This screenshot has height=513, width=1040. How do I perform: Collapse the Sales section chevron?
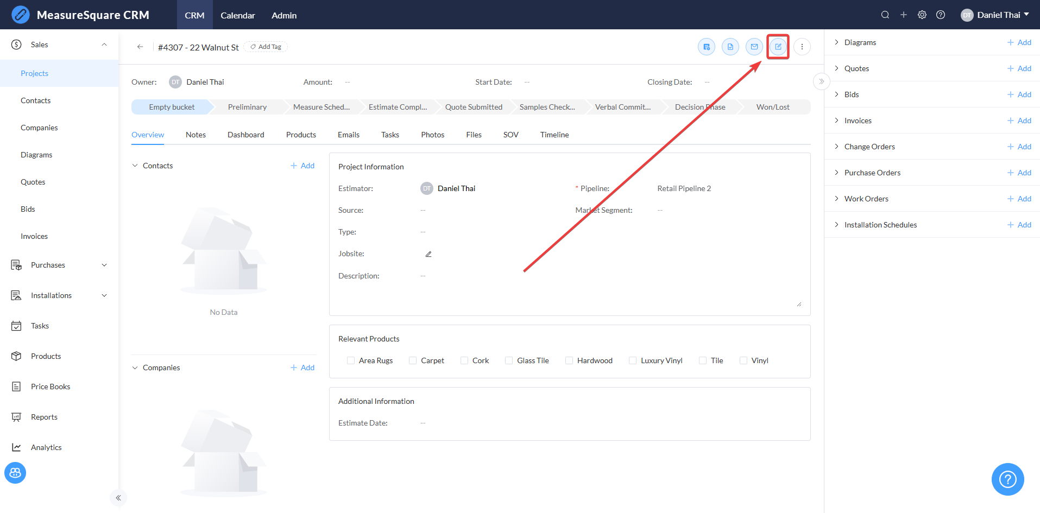(x=104, y=45)
